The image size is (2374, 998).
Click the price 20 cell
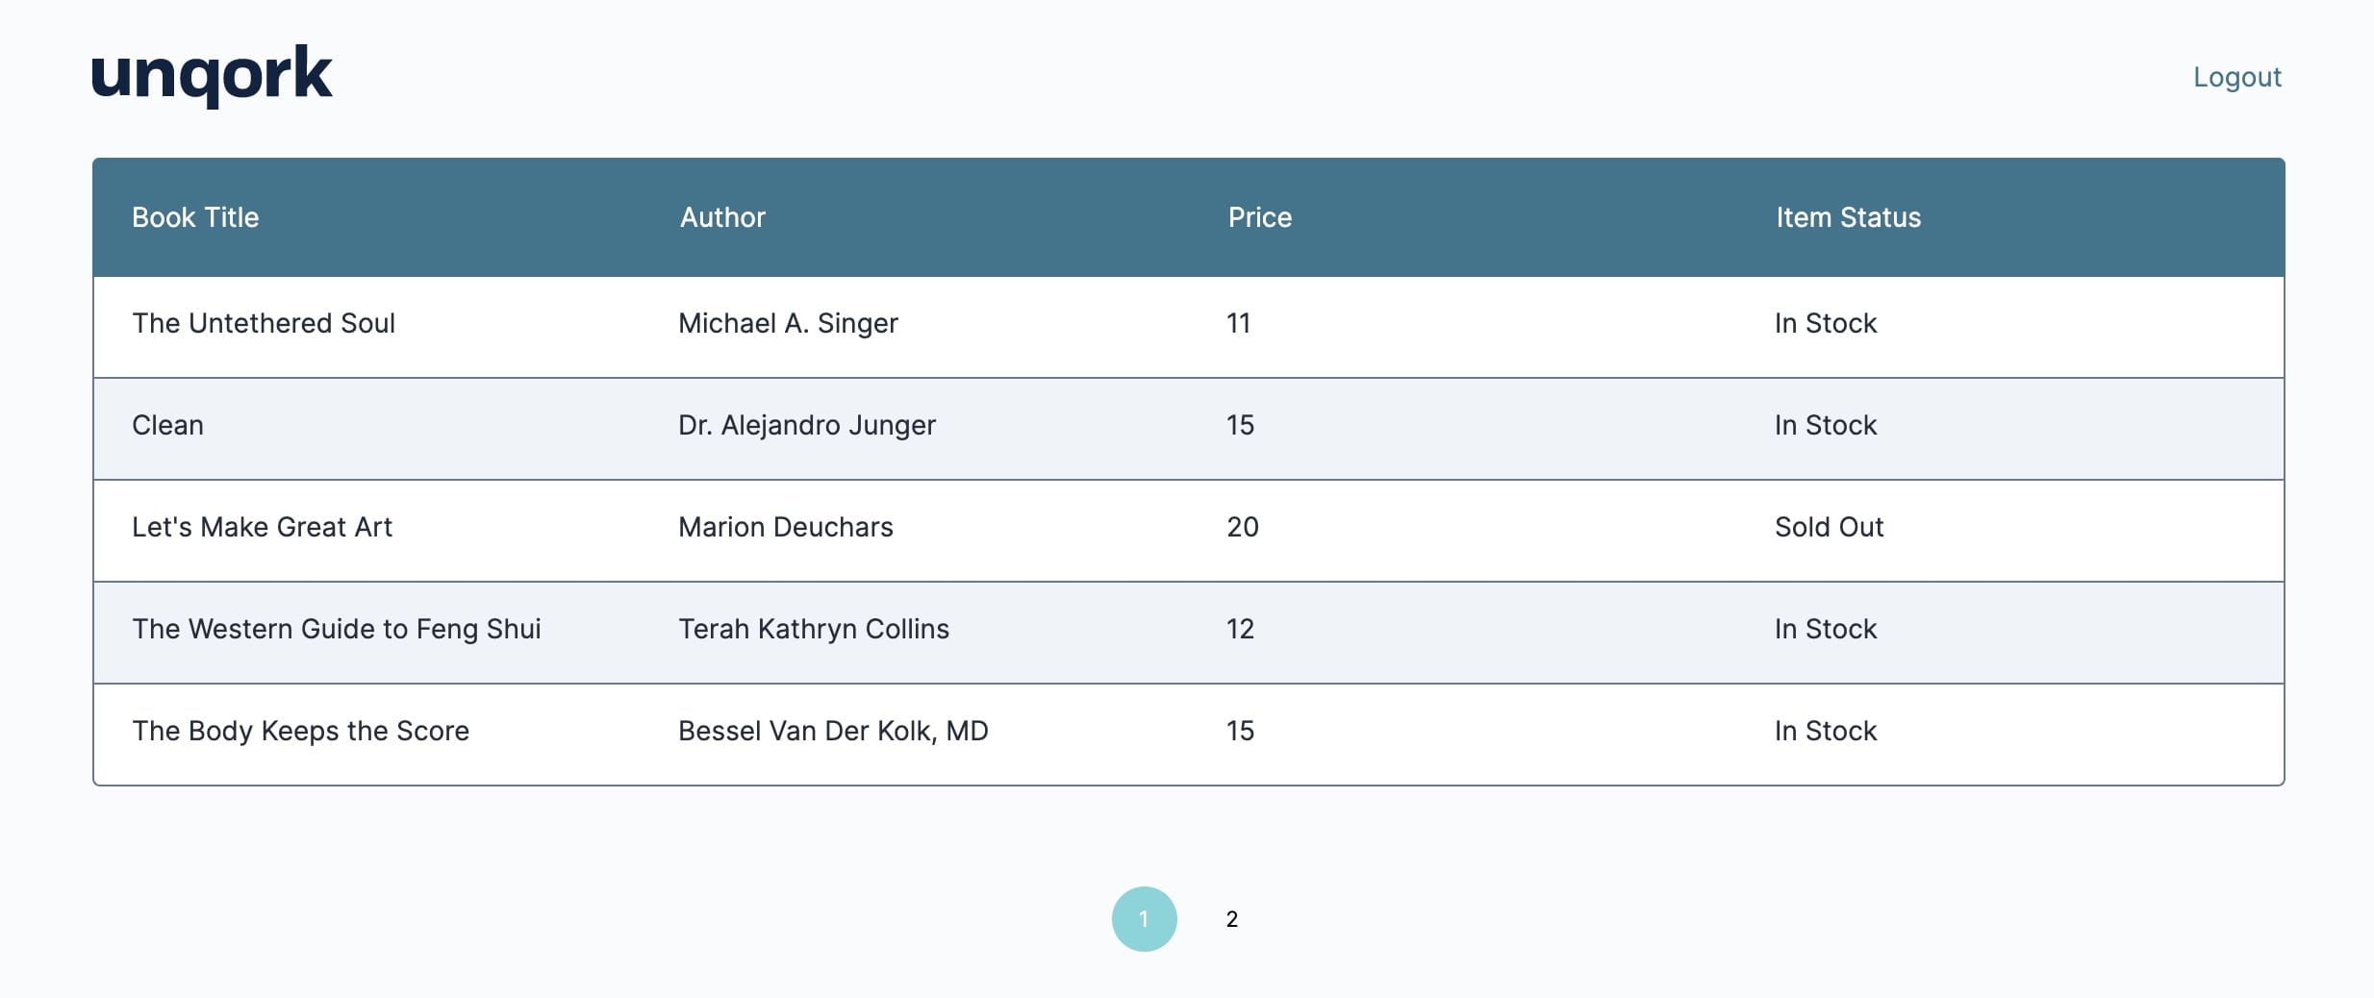[x=1243, y=527]
